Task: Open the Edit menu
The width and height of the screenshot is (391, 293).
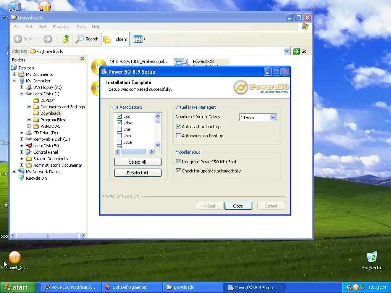Action: [29, 27]
